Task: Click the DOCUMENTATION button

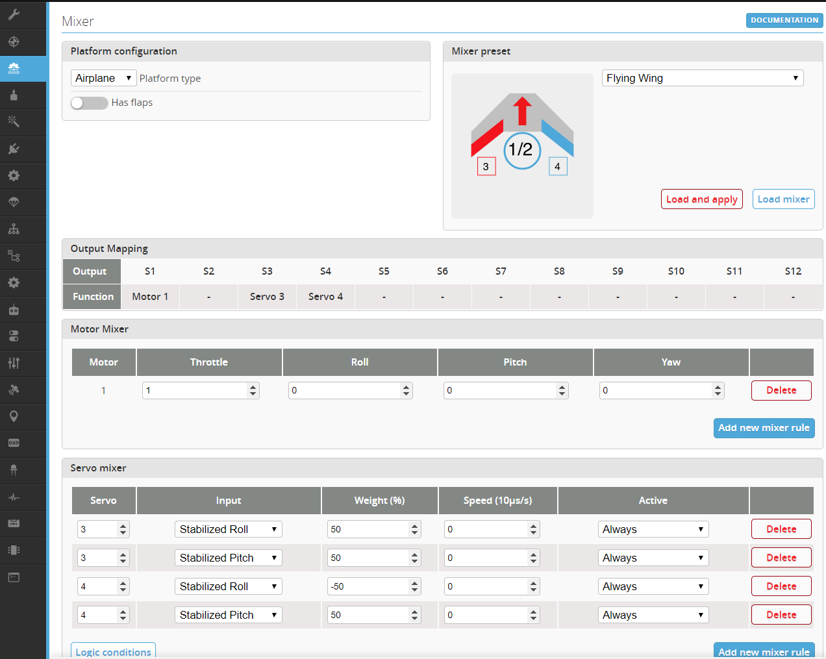Action: point(784,20)
